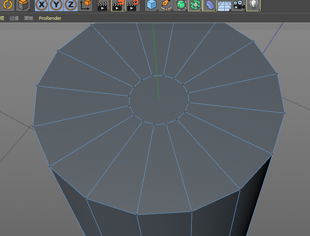This screenshot has width=310, height=236.
Task: Toggle the X axis lock
Action: point(42,5)
